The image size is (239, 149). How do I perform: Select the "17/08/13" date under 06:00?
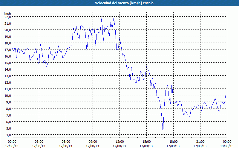(65, 146)
